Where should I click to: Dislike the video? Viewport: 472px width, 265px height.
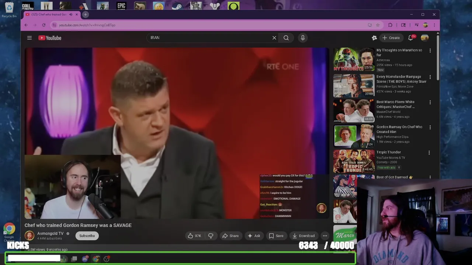tap(211, 236)
